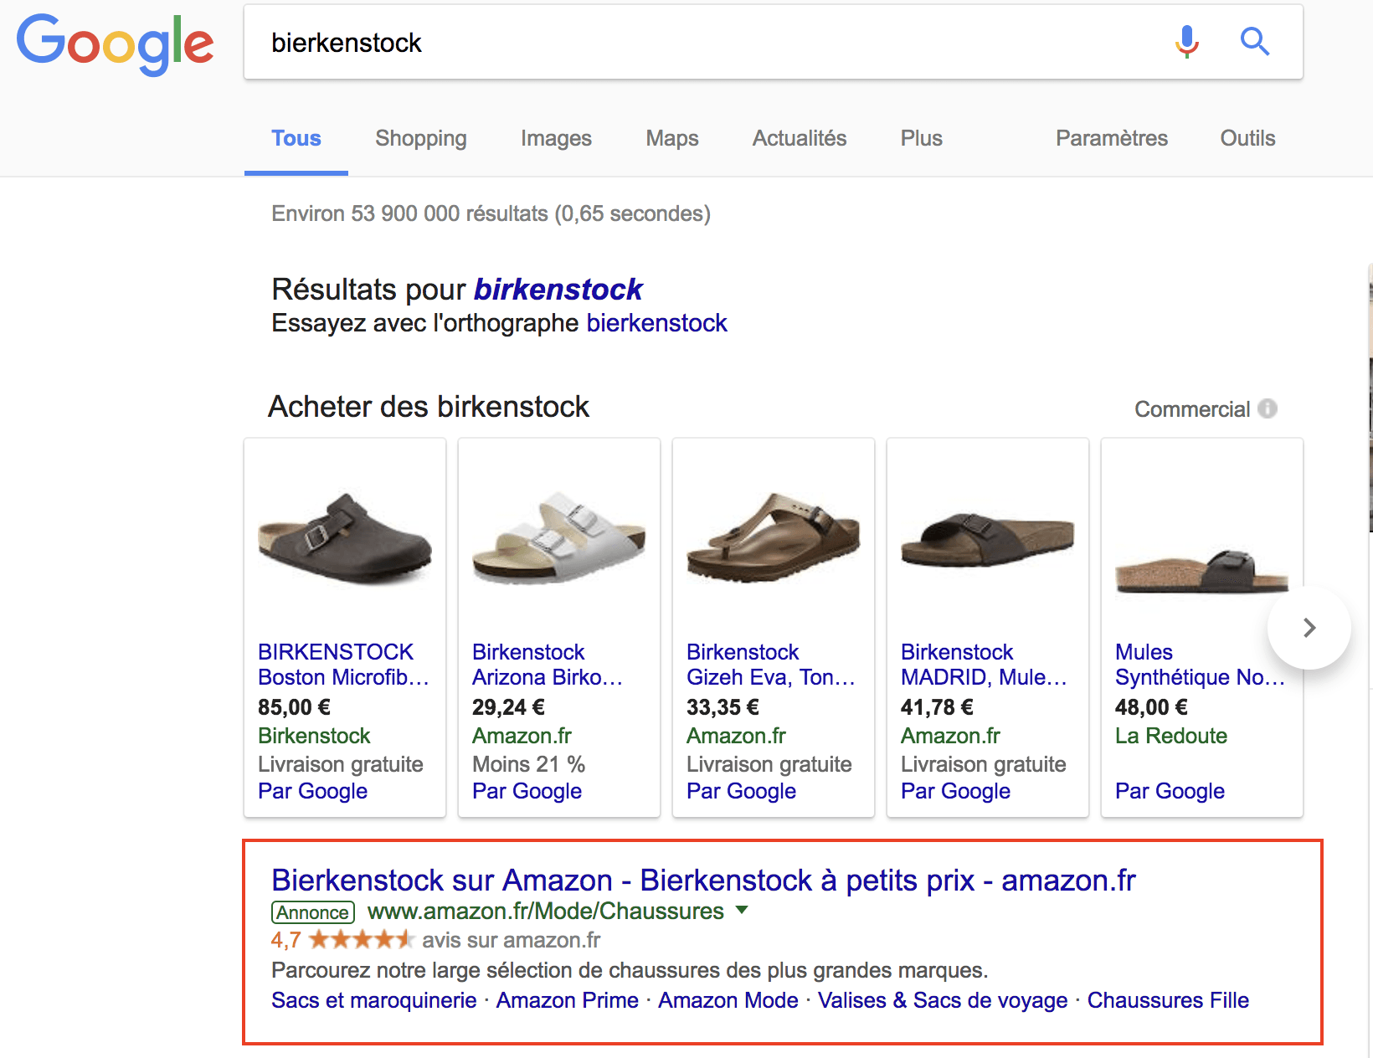Open the Paramètres menu
This screenshot has height=1058, width=1373.
1111,138
